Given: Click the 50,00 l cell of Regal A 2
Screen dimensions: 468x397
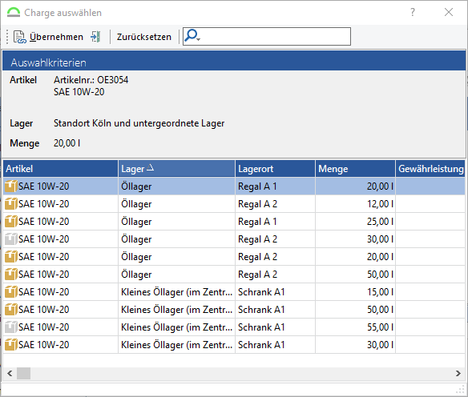Looking at the screenshot, I should 355,275.
